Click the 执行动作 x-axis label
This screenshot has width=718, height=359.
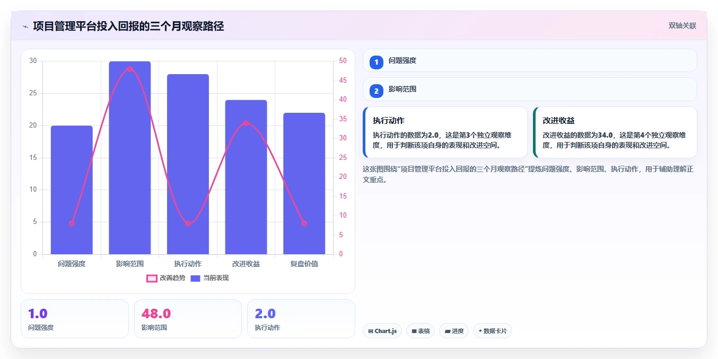coord(188,263)
